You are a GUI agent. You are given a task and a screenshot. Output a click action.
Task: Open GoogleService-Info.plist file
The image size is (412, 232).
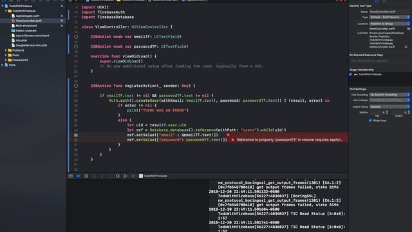(x=31, y=45)
